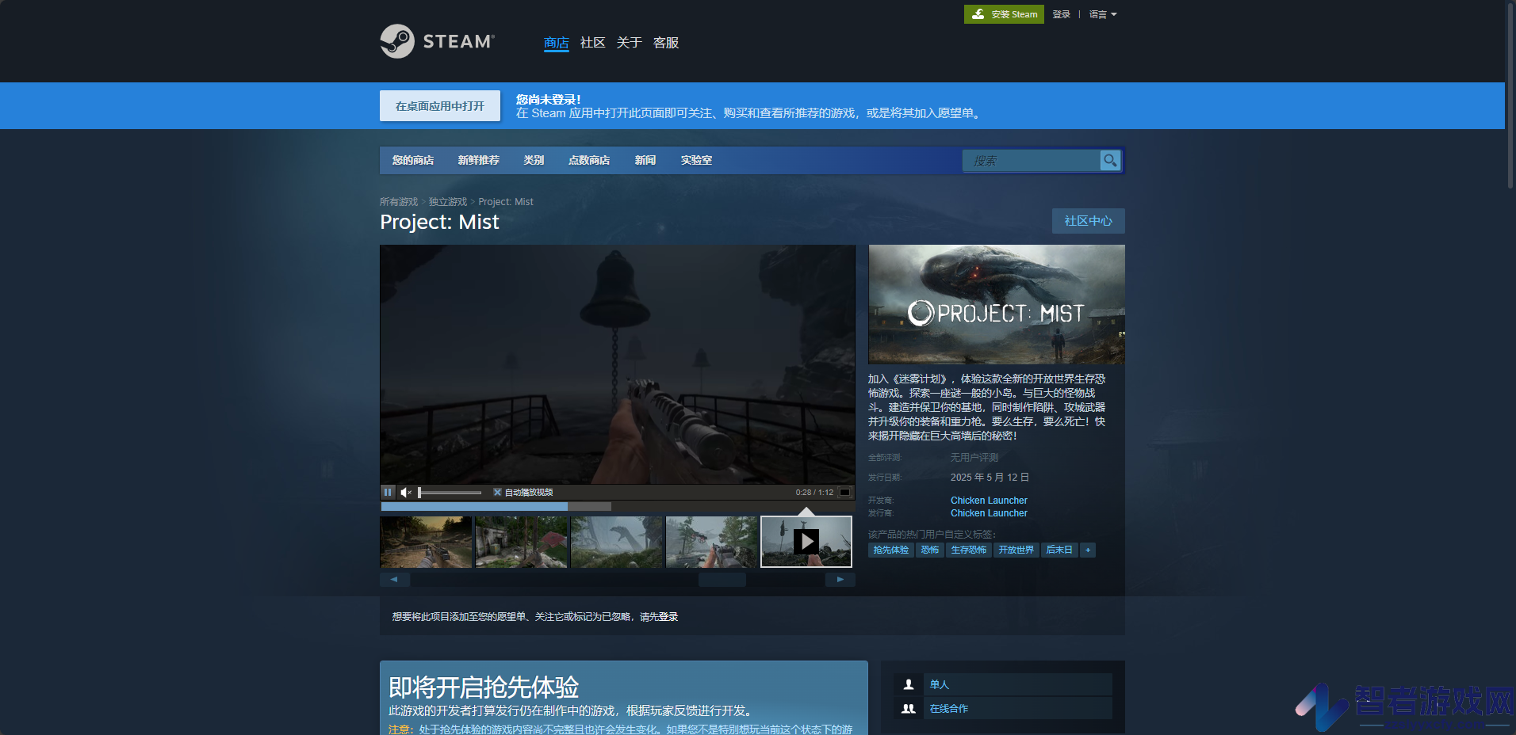Select the 抢先体验 tag
The height and width of the screenshot is (735, 1516).
pos(891,550)
